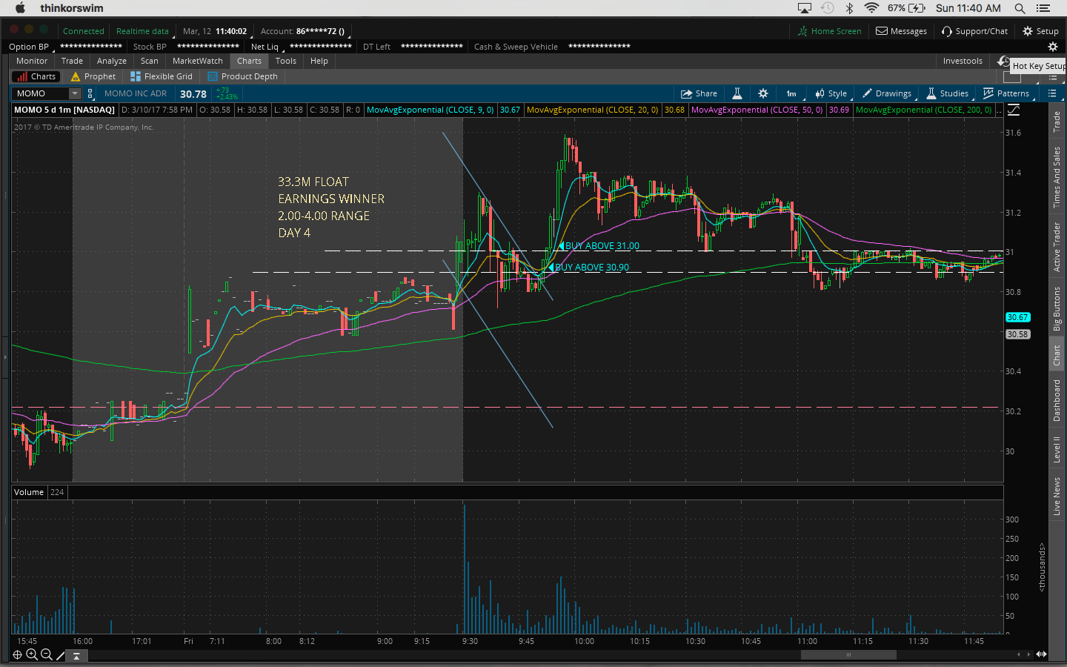Zoom in on the chart
The height and width of the screenshot is (667, 1067).
(32, 654)
